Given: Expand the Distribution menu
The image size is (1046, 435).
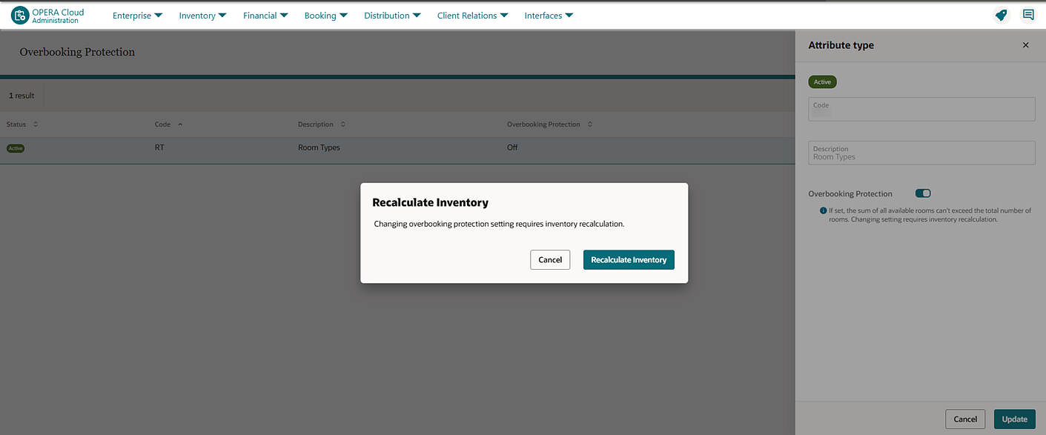Looking at the screenshot, I should 392,16.
